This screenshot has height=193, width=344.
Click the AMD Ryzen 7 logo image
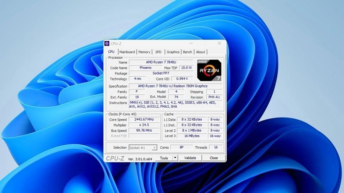click(x=209, y=70)
